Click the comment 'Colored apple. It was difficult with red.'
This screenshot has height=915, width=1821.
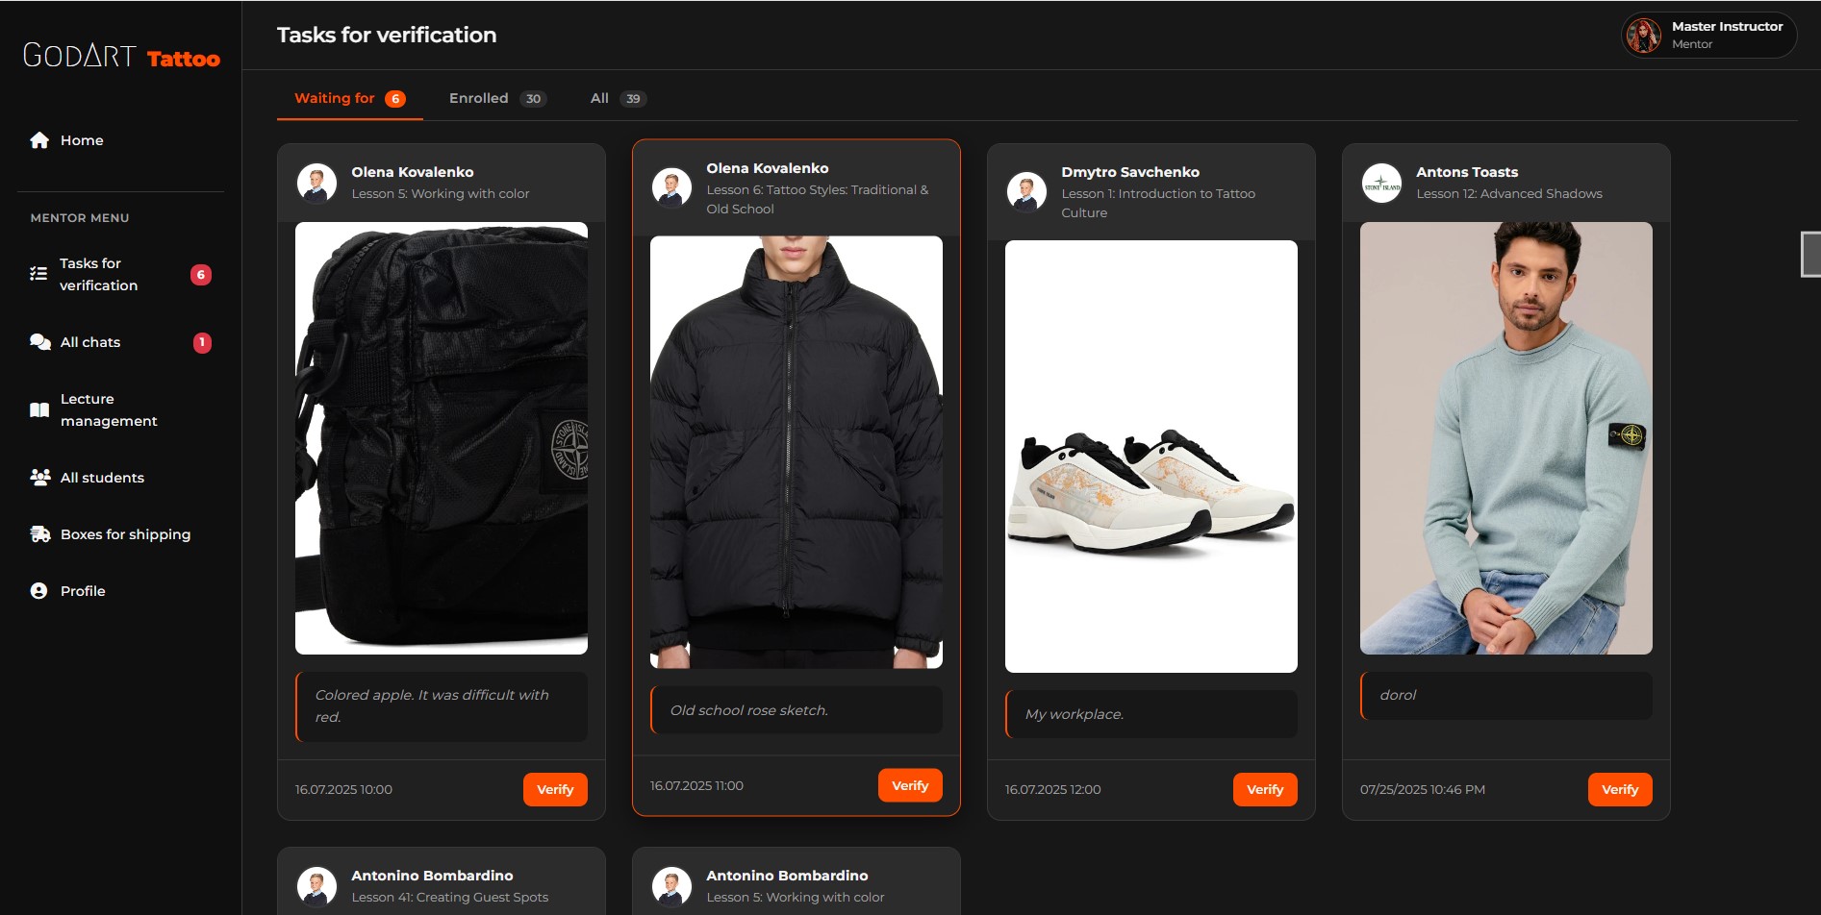point(442,706)
